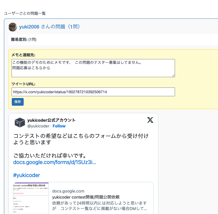Open the docs.google.com/forms link in the tweet
Image resolution: width=218 pixels, height=214 pixels.
(x=54, y=162)
